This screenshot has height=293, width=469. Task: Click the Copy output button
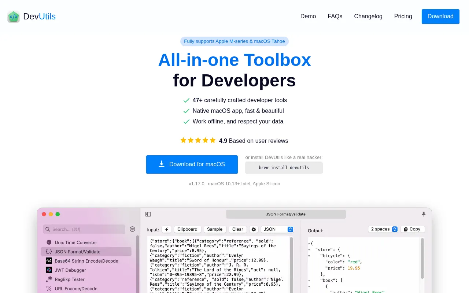[413, 229]
